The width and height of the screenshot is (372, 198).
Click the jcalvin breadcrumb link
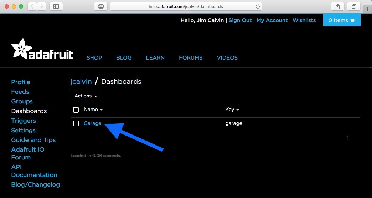(x=81, y=81)
